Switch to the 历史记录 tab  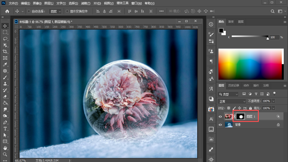[x=234, y=86]
